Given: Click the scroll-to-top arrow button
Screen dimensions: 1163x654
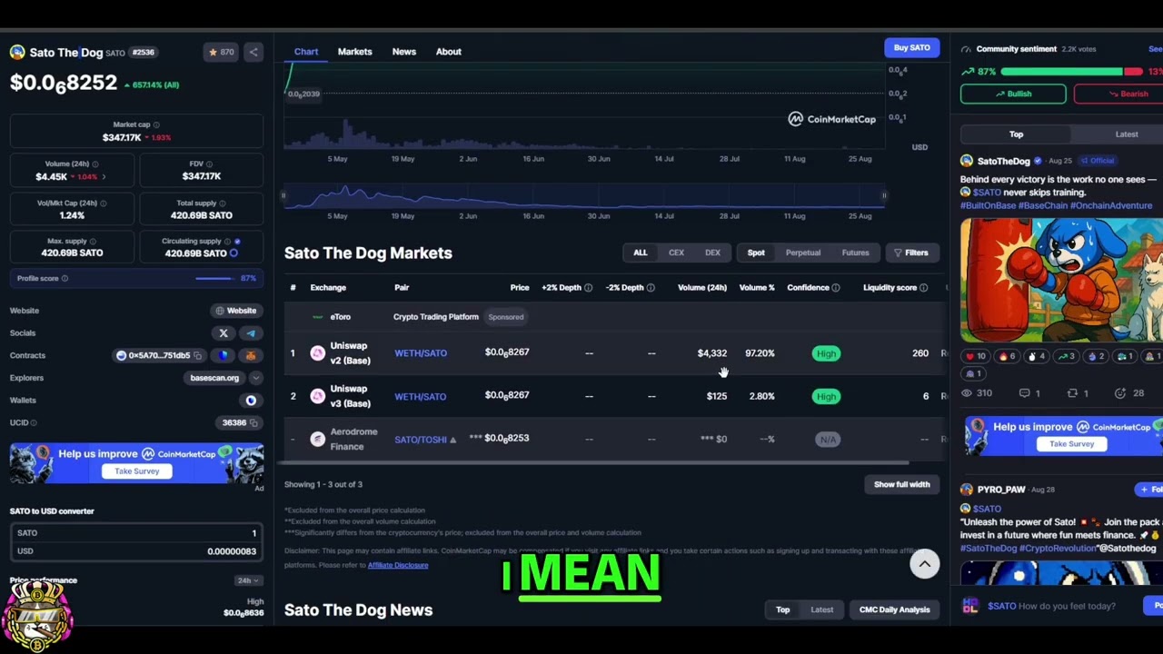Looking at the screenshot, I should point(924,564).
